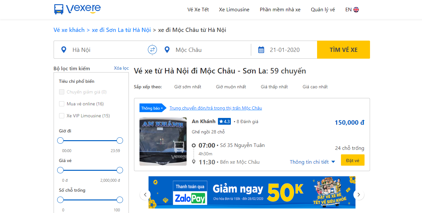The image size is (422, 213).
Task: Click Giá vé slider left handle (0 đ)
Action: point(60,170)
